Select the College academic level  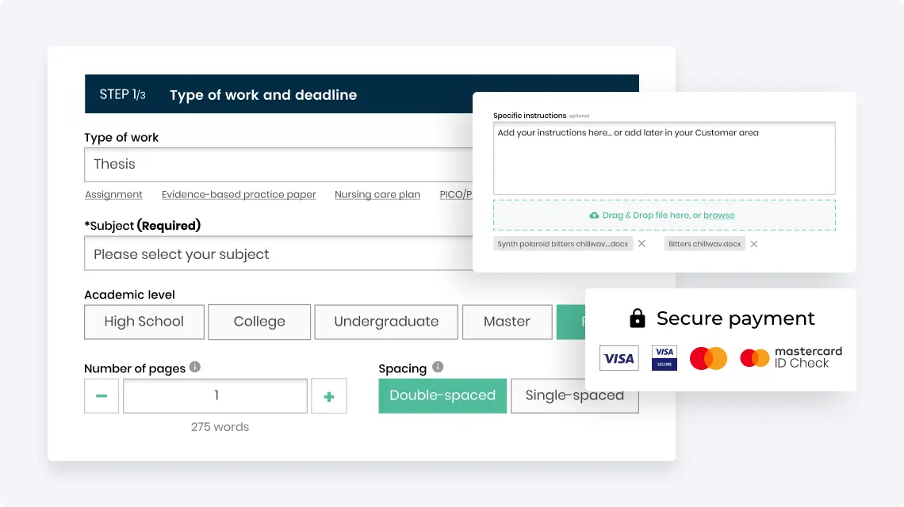pos(259,322)
